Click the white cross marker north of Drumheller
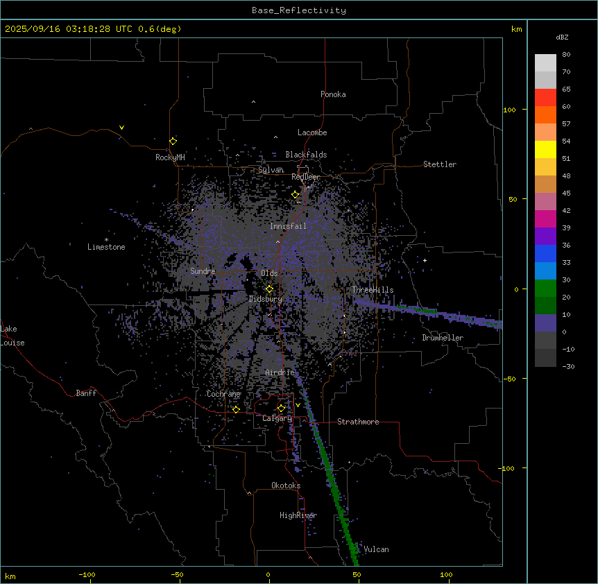Screen dimensions: 598x584 click(x=425, y=260)
